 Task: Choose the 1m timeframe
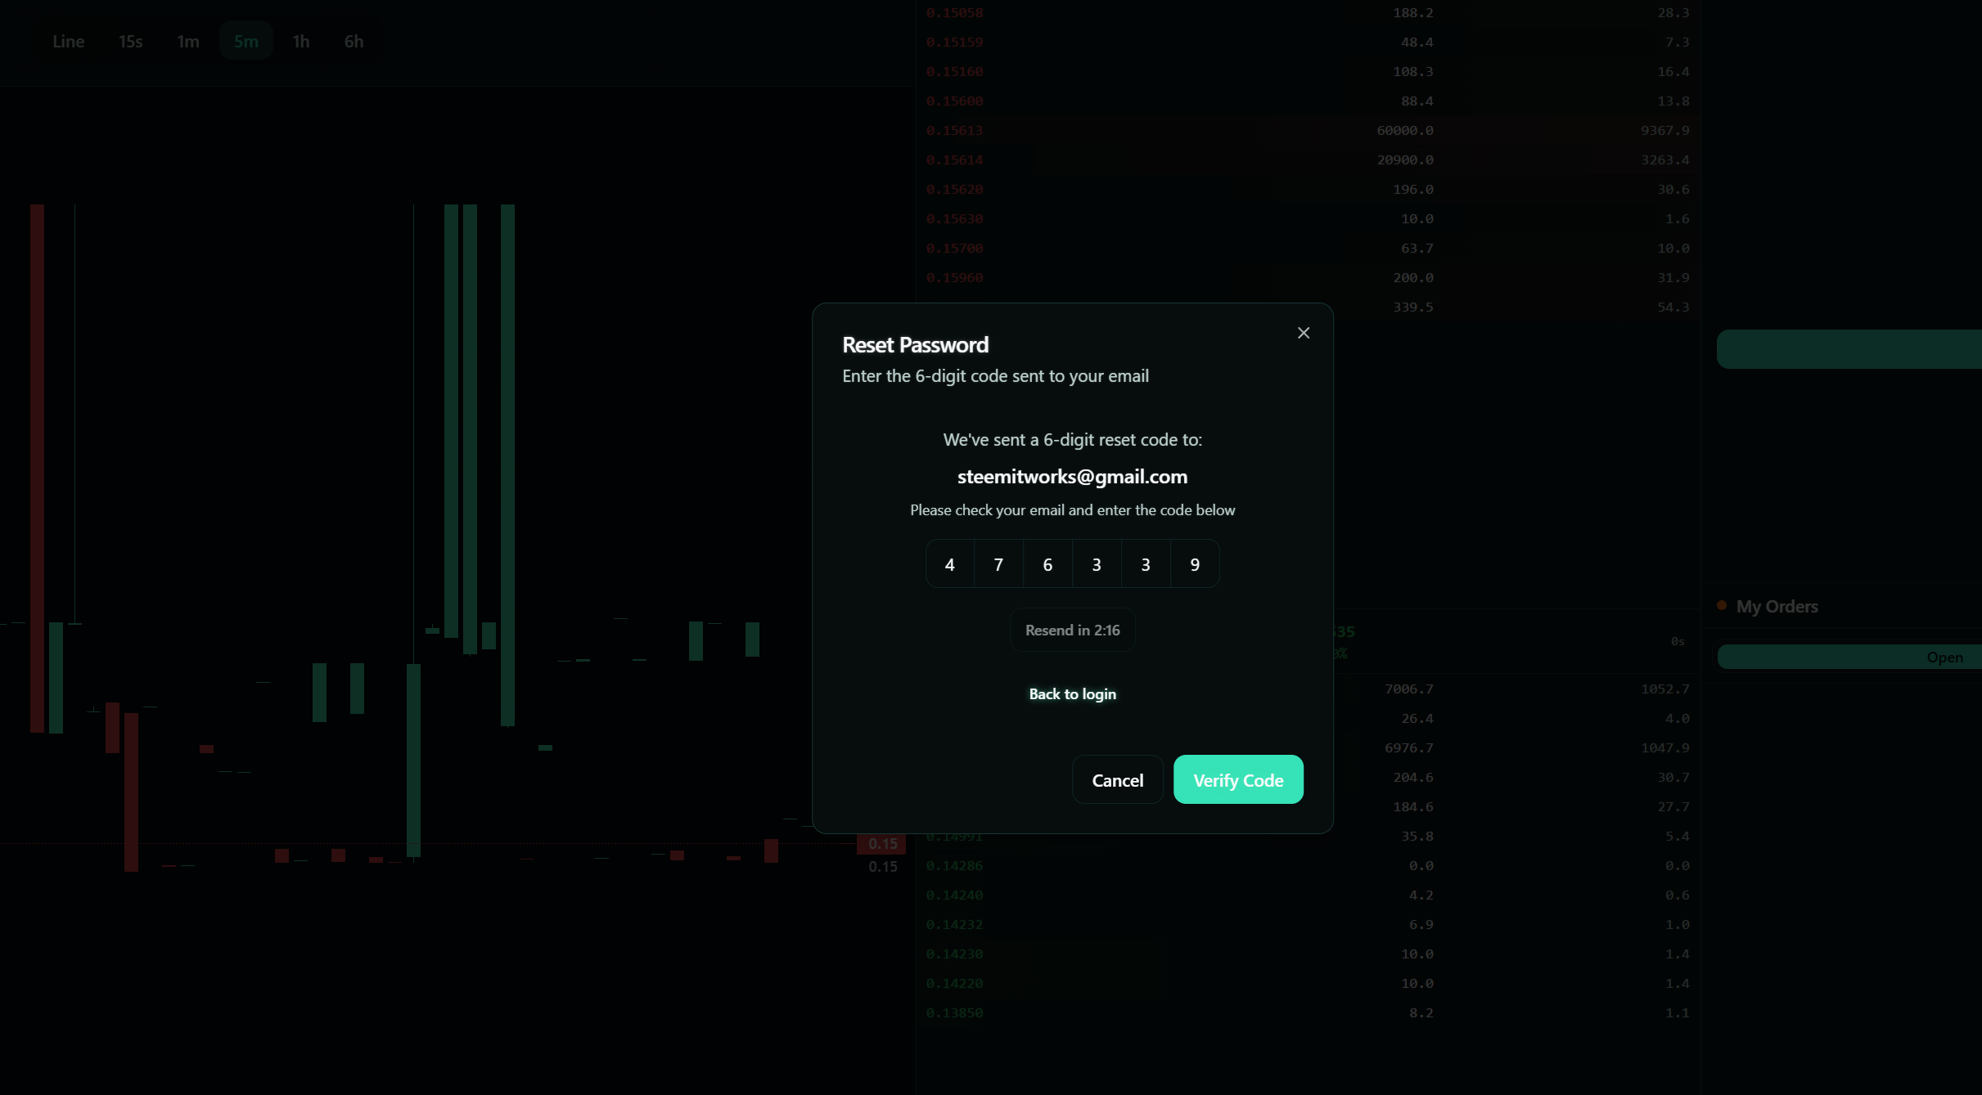[188, 41]
